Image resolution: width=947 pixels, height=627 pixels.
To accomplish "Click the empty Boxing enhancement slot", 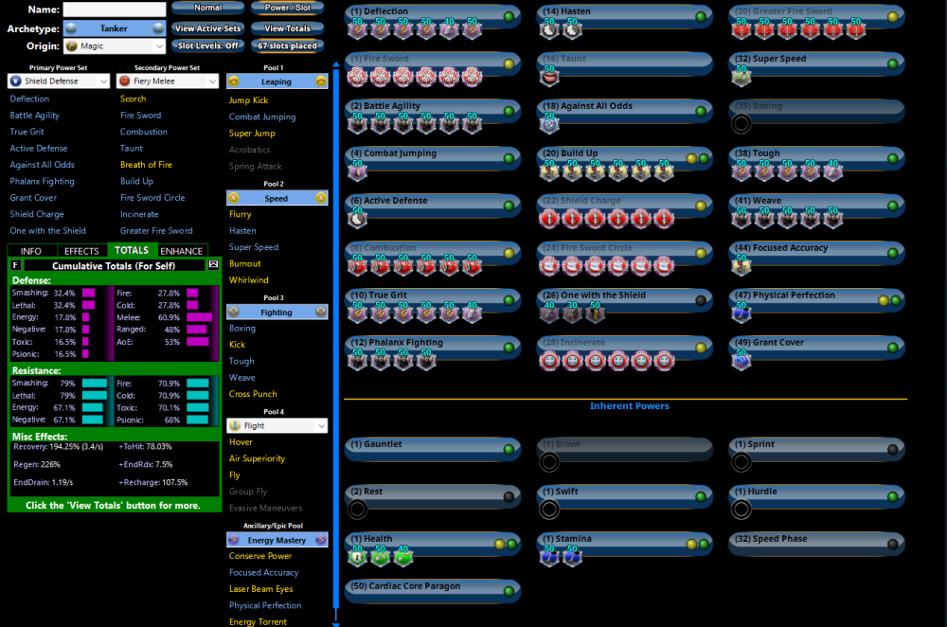I will coord(742,124).
